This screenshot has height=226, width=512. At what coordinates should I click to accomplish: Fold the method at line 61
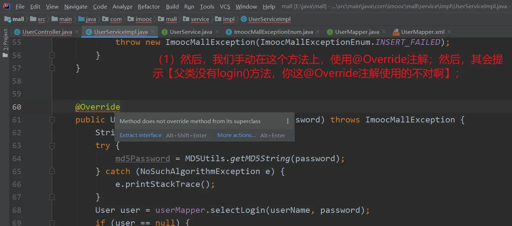[52, 120]
